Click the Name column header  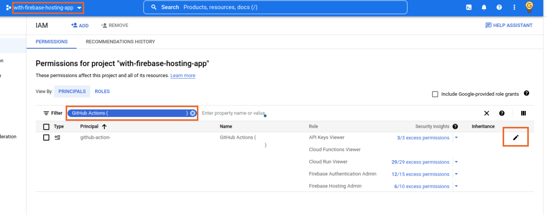(x=226, y=126)
